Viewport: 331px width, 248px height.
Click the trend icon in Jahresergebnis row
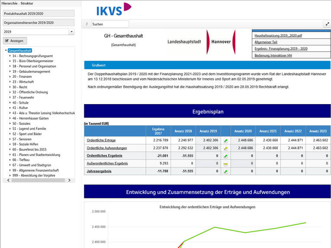[x=225, y=172]
